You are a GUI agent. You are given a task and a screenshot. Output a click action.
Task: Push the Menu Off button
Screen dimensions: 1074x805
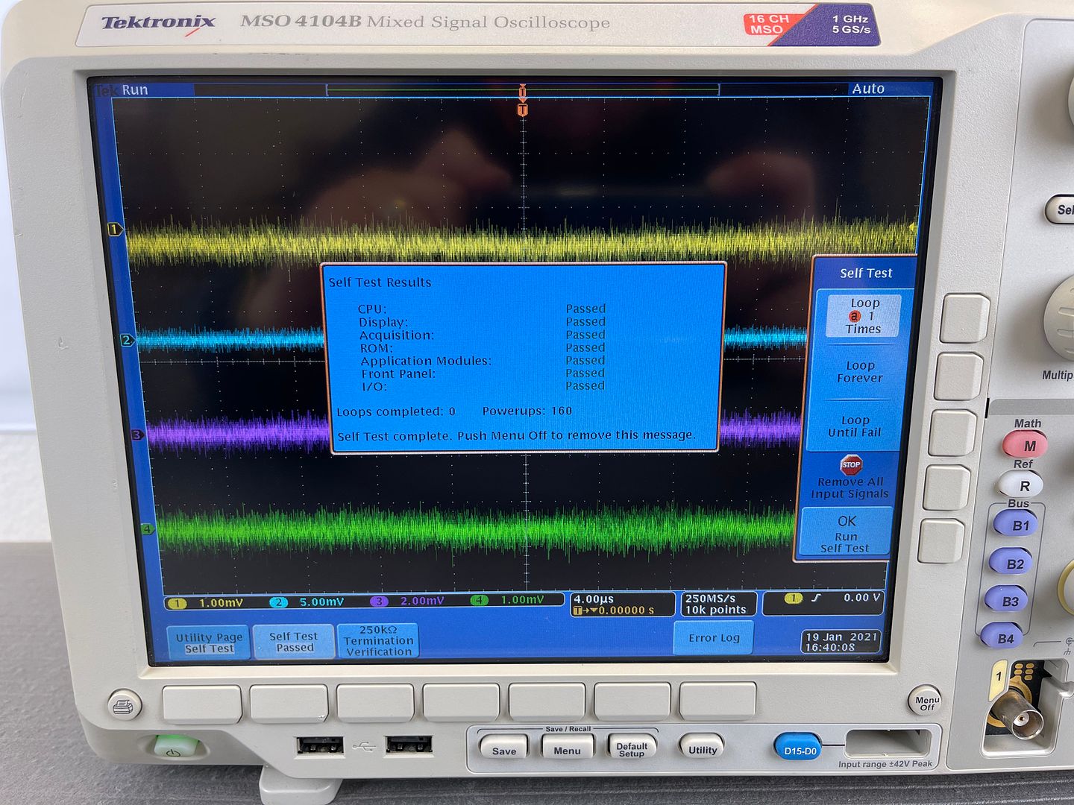click(x=926, y=702)
